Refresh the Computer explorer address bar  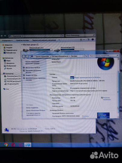coord(63,36)
